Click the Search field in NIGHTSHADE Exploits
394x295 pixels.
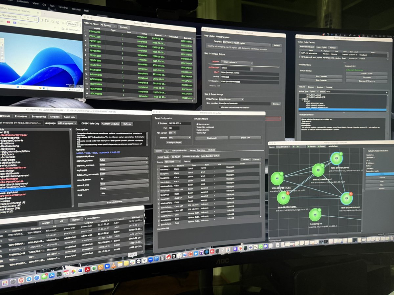click(x=216, y=160)
